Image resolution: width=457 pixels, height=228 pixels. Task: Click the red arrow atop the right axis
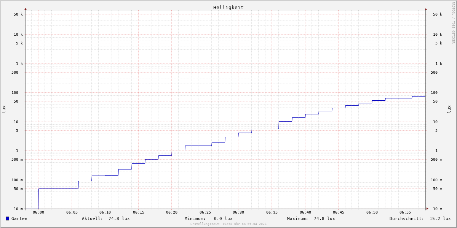pyautogui.click(x=426, y=9)
